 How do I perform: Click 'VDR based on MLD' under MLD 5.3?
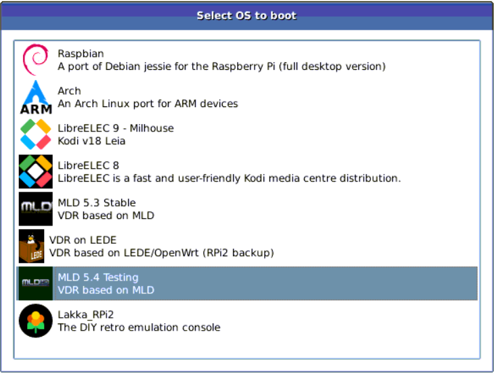click(106, 215)
